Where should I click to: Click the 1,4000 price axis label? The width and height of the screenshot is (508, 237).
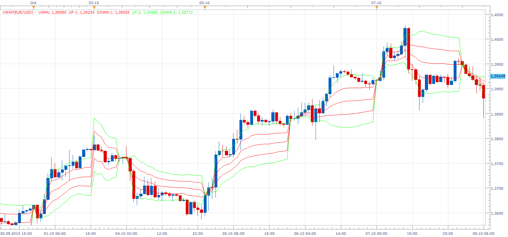click(497, 39)
